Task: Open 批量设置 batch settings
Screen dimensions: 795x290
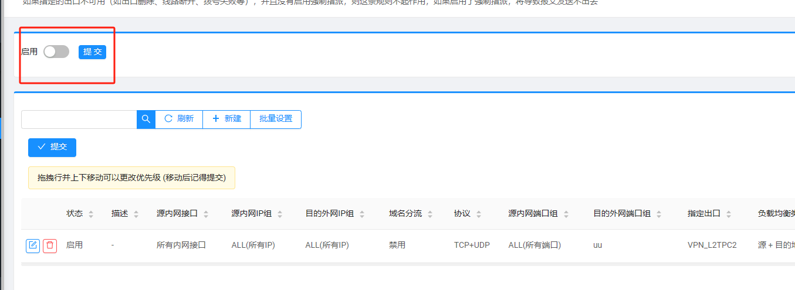Action: pyautogui.click(x=276, y=119)
